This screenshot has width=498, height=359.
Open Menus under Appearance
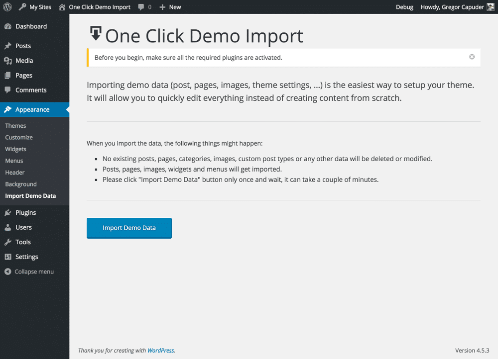[14, 161]
